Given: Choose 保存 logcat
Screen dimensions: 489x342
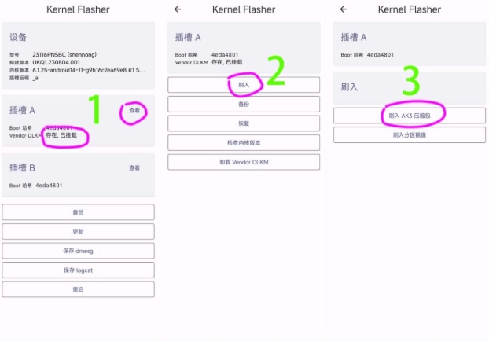Looking at the screenshot, I should [x=78, y=270].
